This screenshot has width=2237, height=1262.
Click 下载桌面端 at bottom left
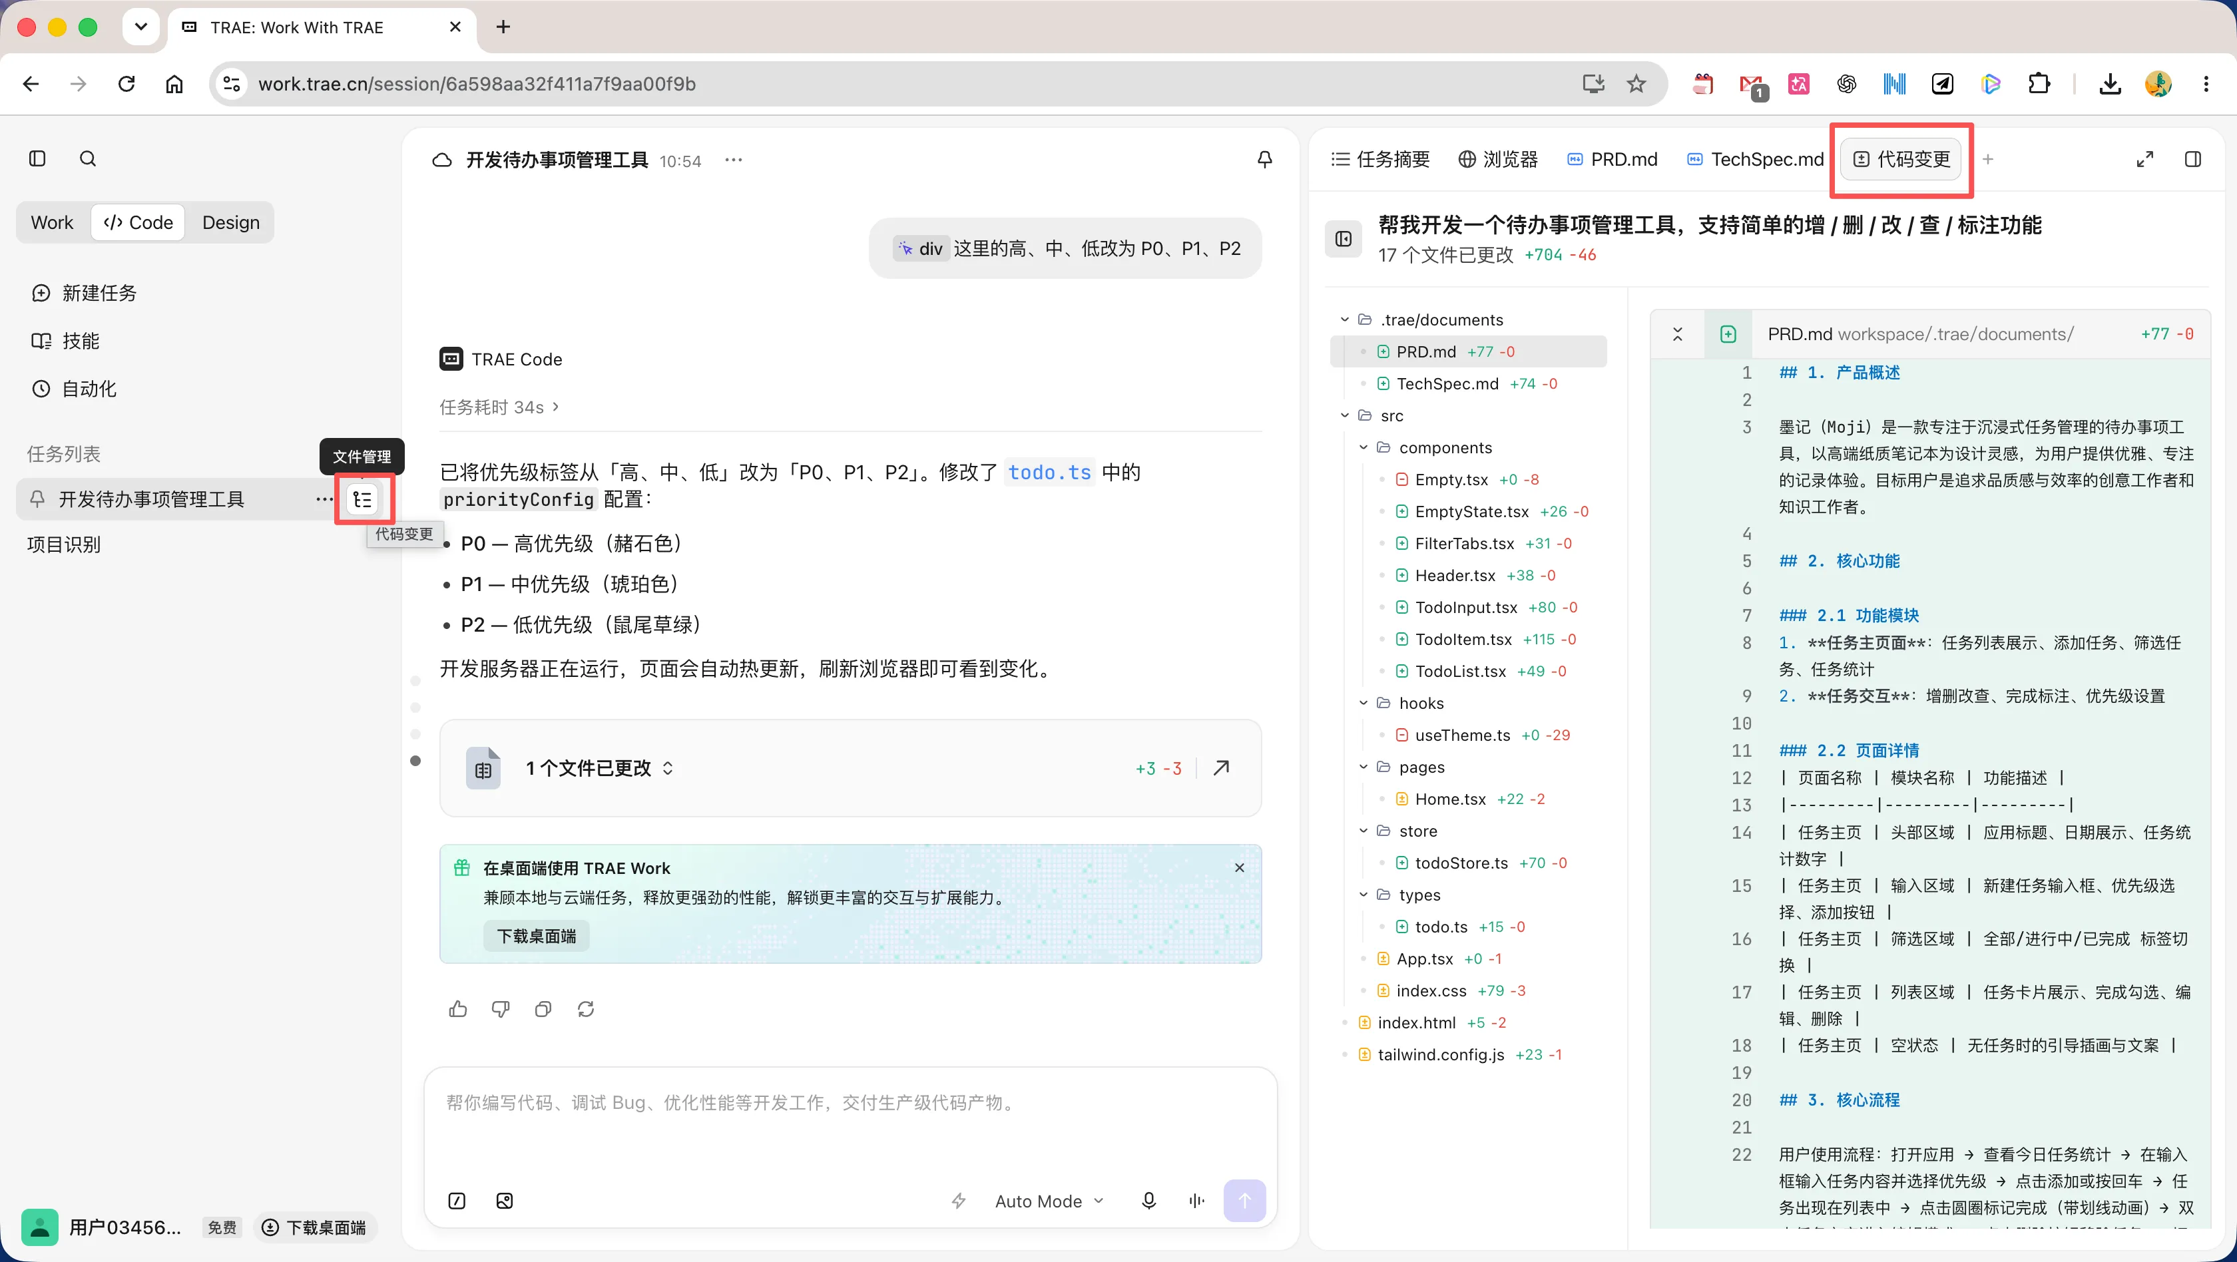point(315,1227)
